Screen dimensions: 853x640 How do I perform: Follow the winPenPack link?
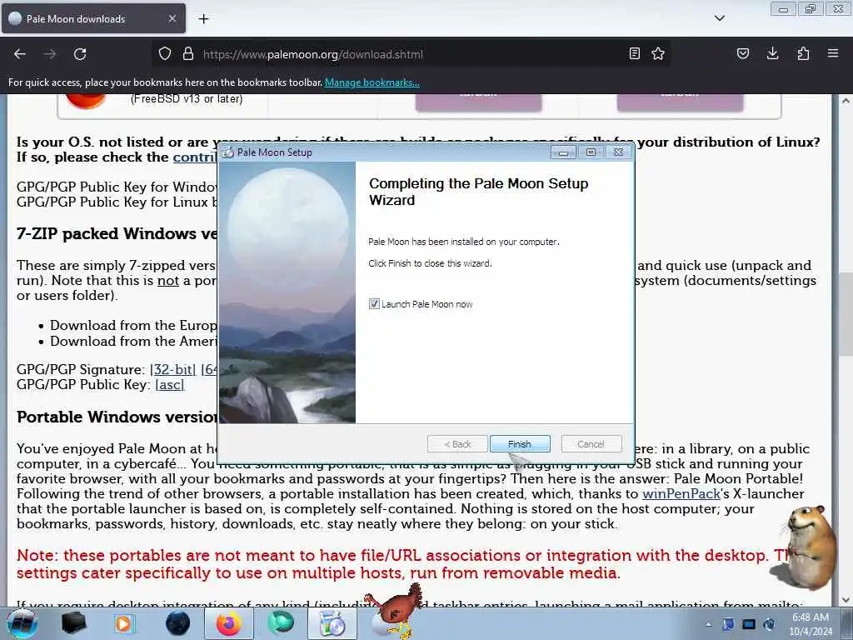coord(681,494)
